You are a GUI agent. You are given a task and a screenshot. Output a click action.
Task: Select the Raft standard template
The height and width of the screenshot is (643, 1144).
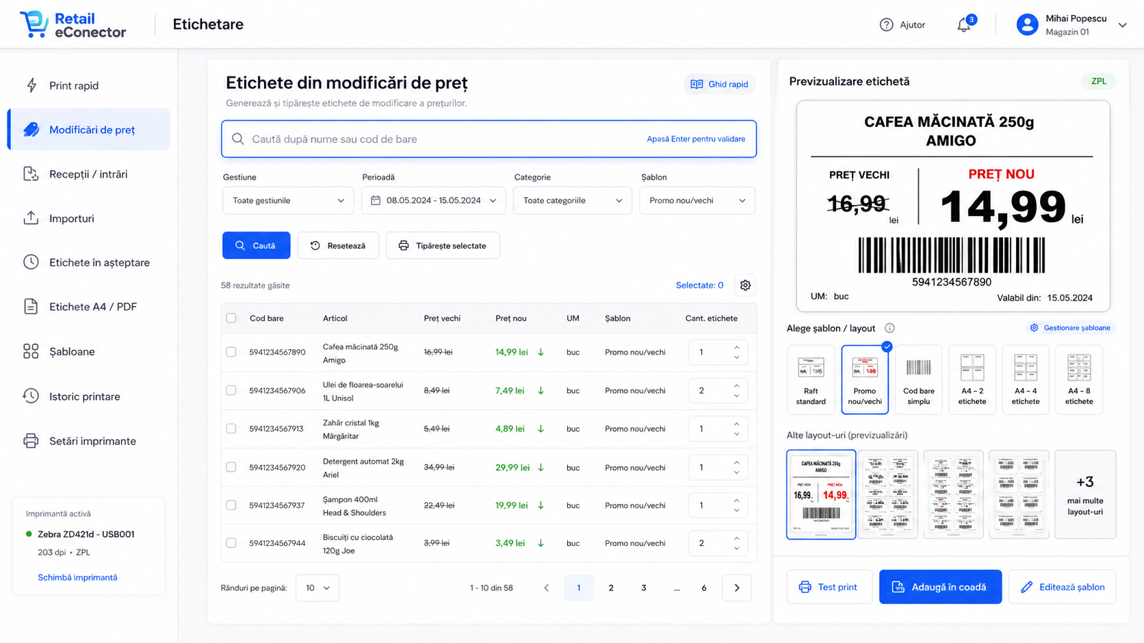[811, 379]
